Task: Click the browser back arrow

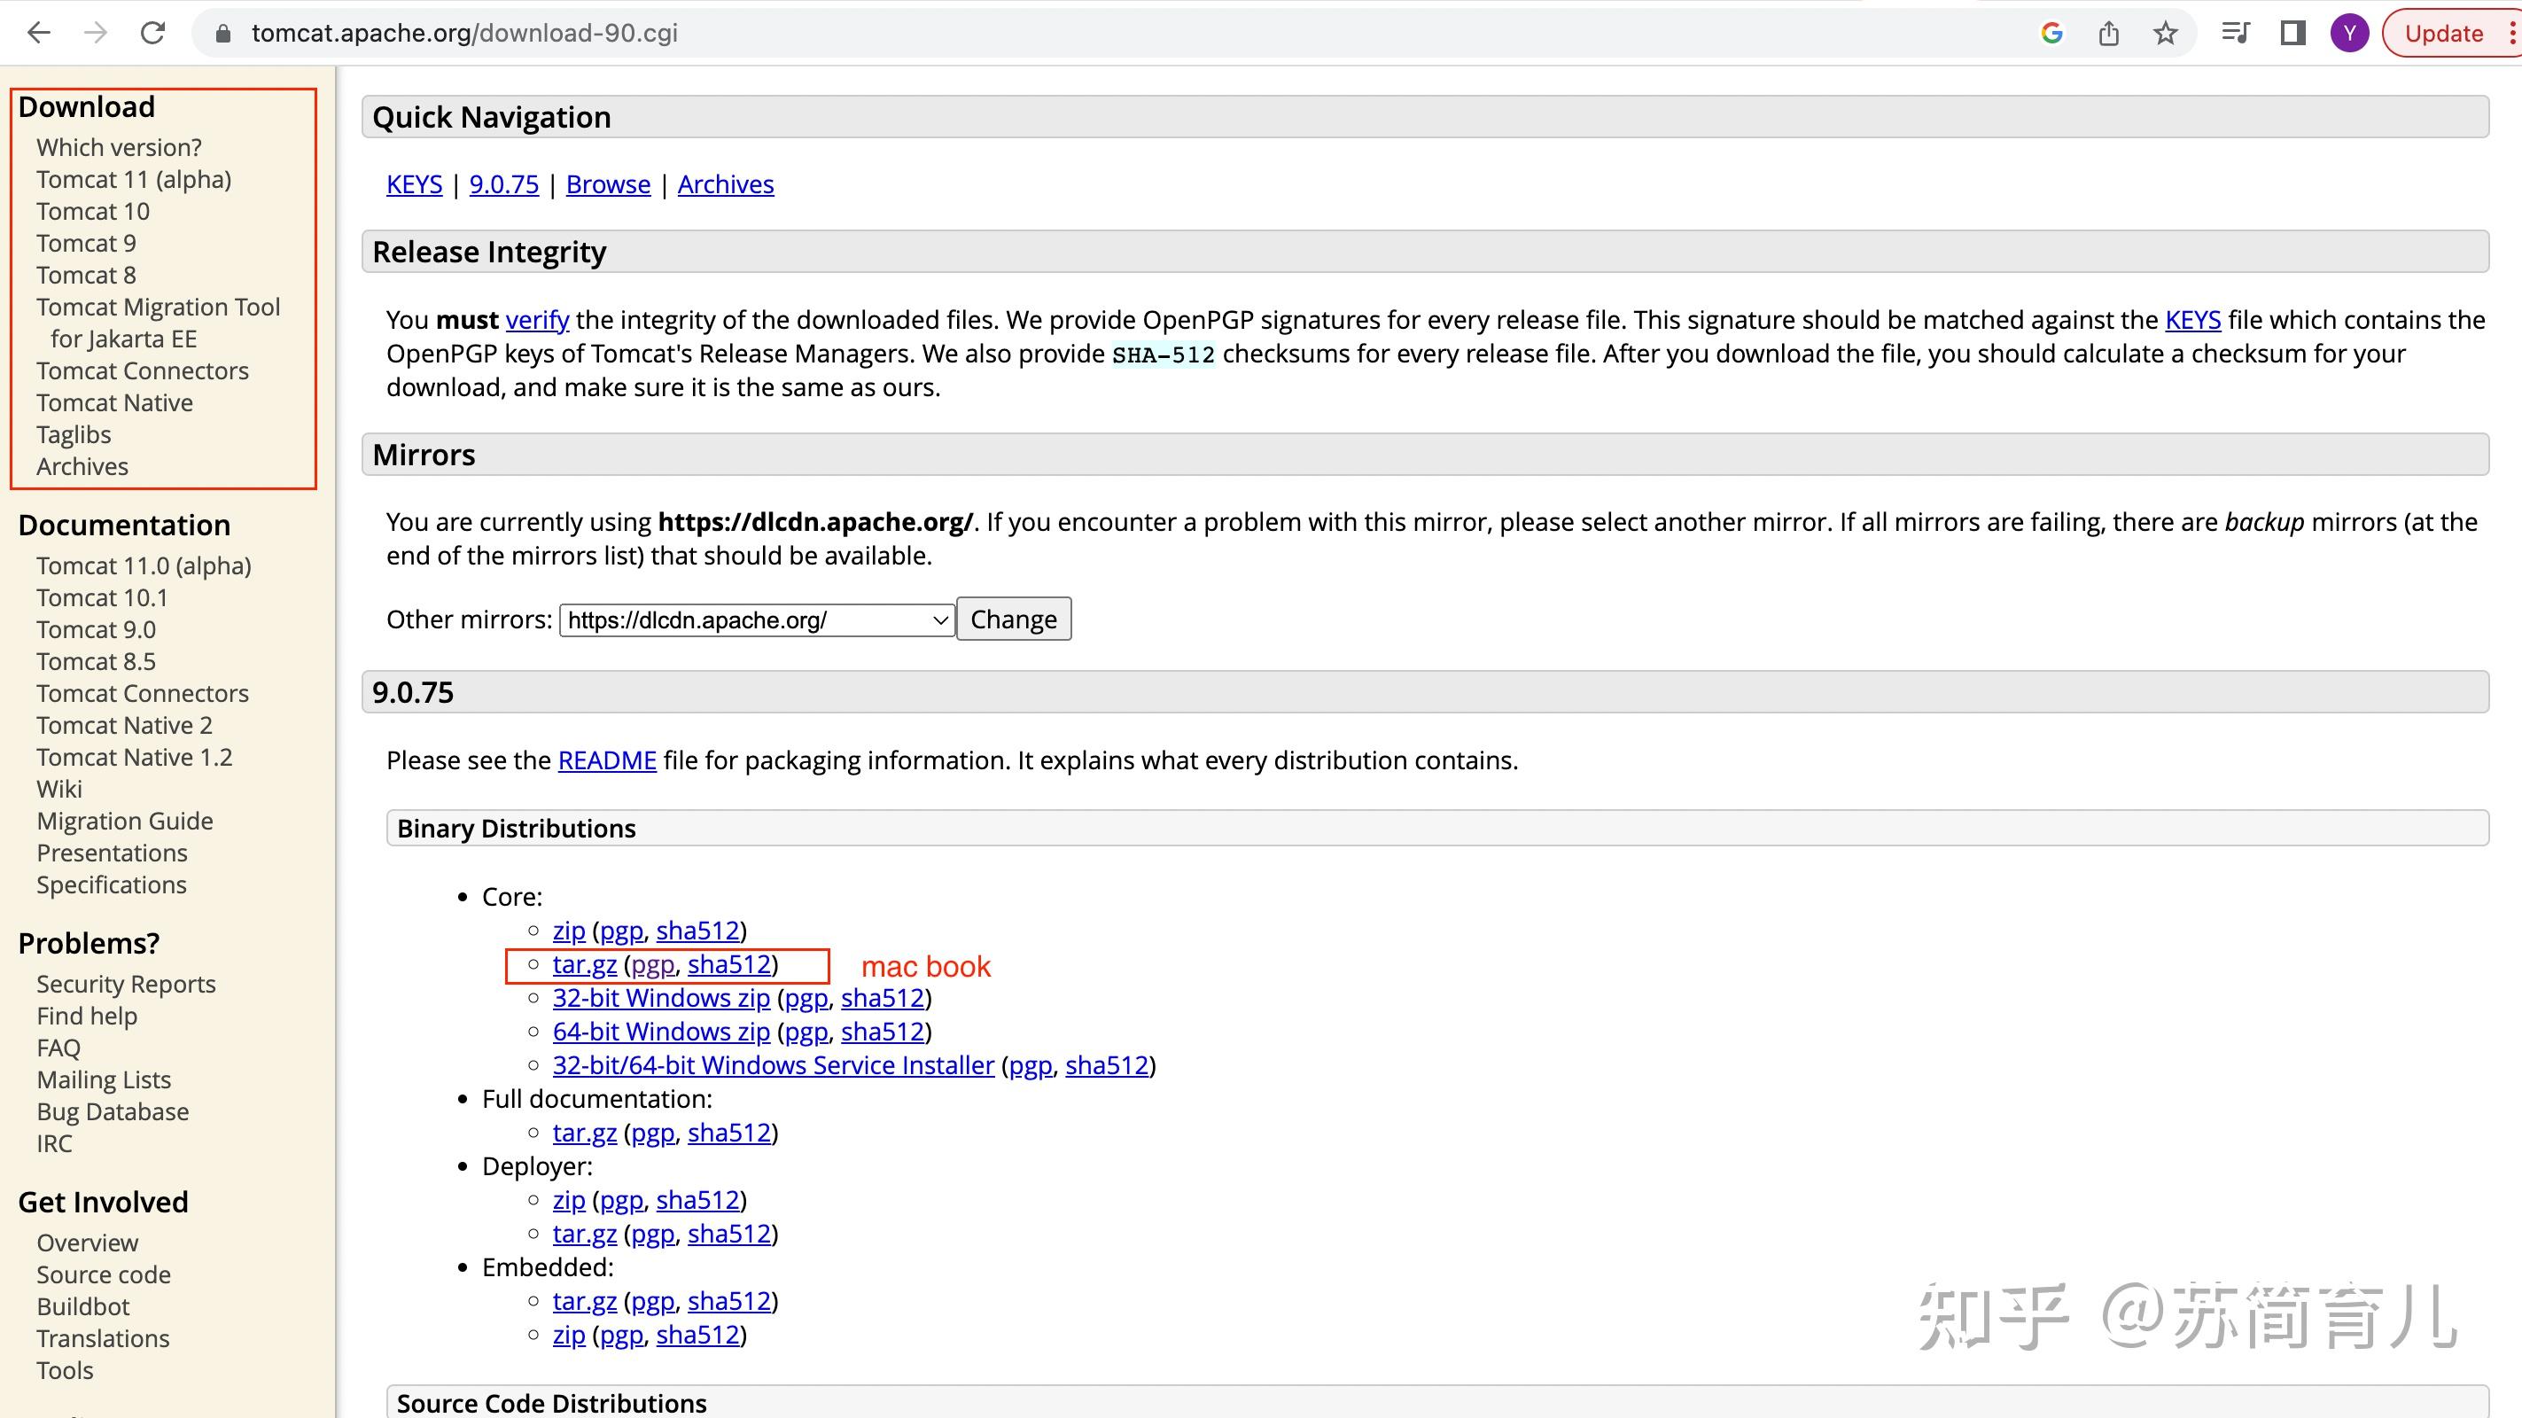Action: tap(39, 34)
